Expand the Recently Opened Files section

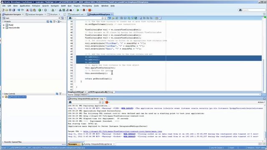[x=3, y=142]
